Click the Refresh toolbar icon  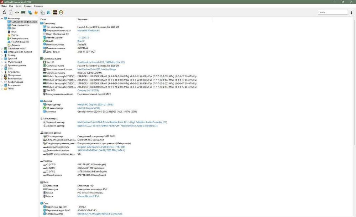point(4,12)
